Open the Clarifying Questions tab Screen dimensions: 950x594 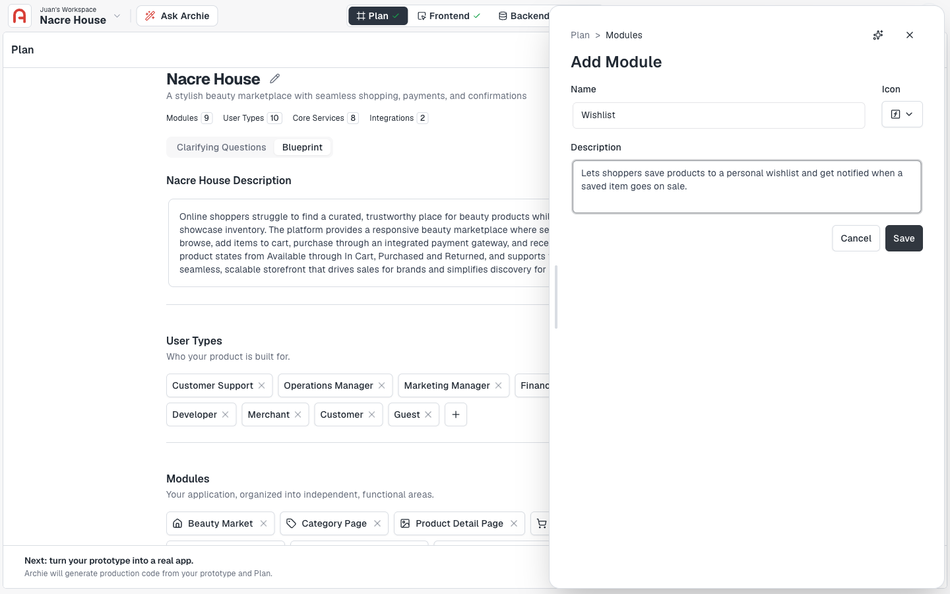point(222,147)
